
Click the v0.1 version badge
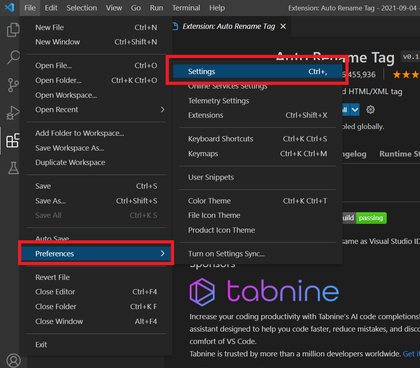(x=410, y=57)
